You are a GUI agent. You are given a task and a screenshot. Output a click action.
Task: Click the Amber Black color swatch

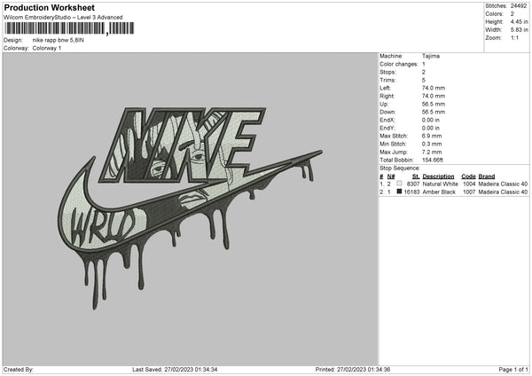(399, 192)
